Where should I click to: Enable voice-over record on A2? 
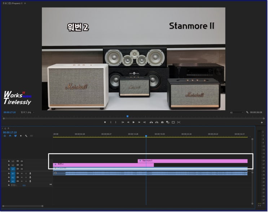point(30,177)
